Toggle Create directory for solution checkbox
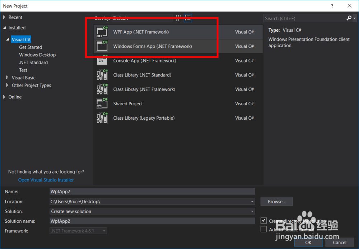The image size is (359, 249). (264, 221)
